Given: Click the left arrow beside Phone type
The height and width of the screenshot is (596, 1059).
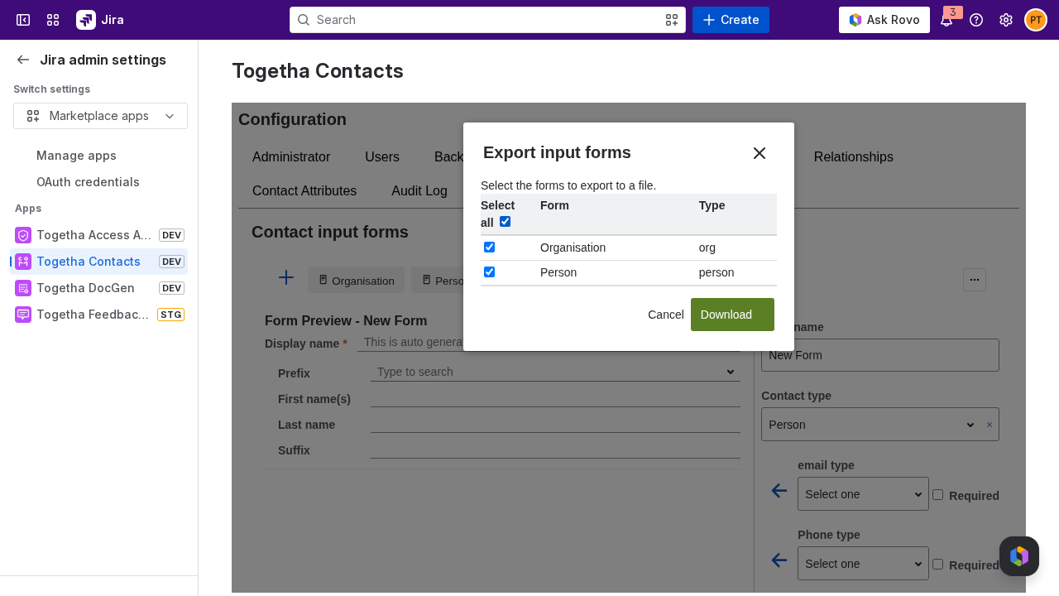Looking at the screenshot, I should tap(779, 560).
